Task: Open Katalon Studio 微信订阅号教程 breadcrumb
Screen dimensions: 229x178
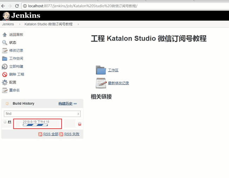Action: pos(49,24)
